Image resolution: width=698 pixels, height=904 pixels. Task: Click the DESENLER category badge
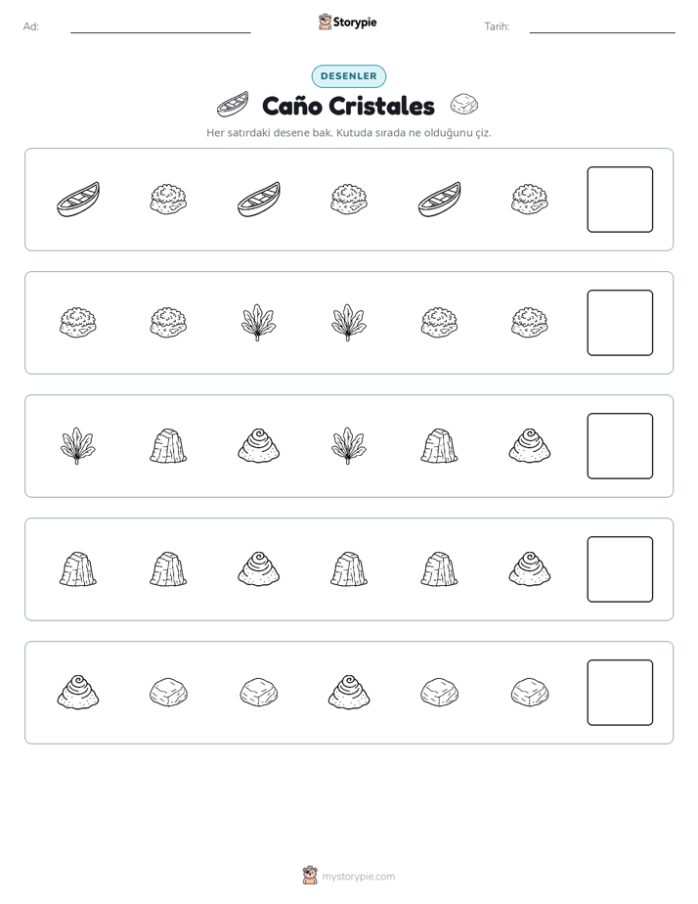pyautogui.click(x=349, y=76)
